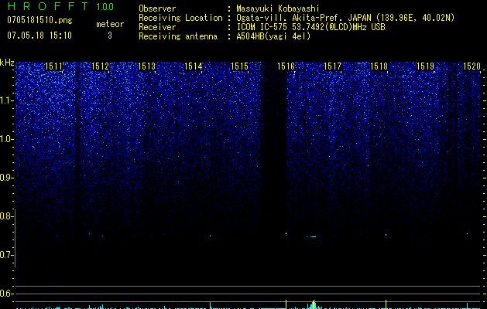Click the 1515 time marker
The height and width of the screenshot is (309, 487).
[x=239, y=66]
